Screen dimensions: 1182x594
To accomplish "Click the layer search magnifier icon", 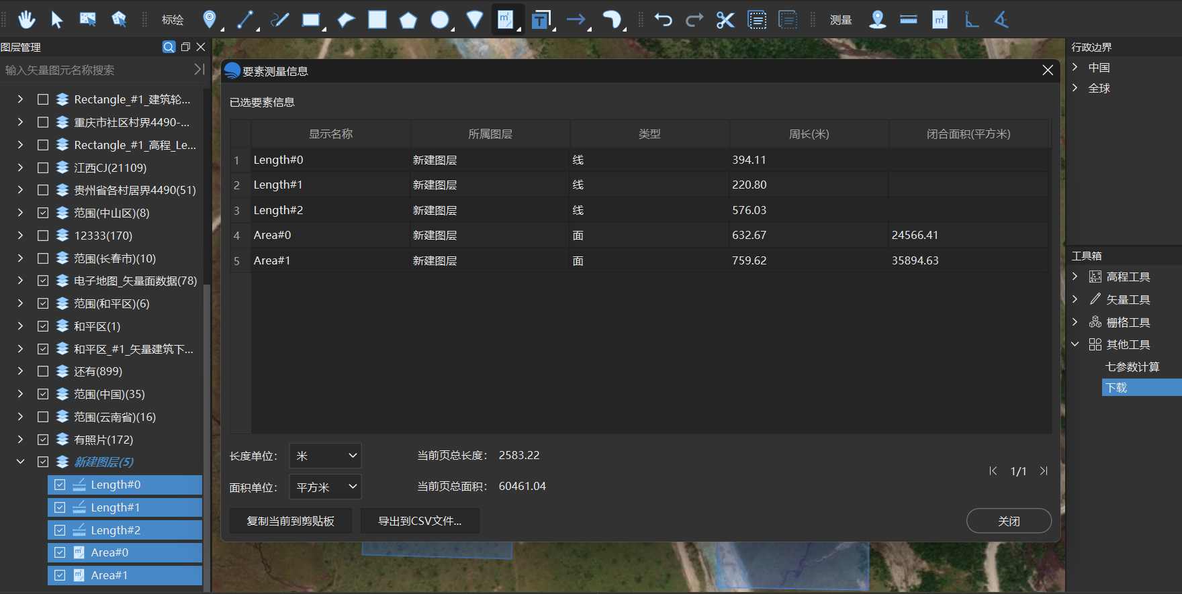I will coord(169,46).
